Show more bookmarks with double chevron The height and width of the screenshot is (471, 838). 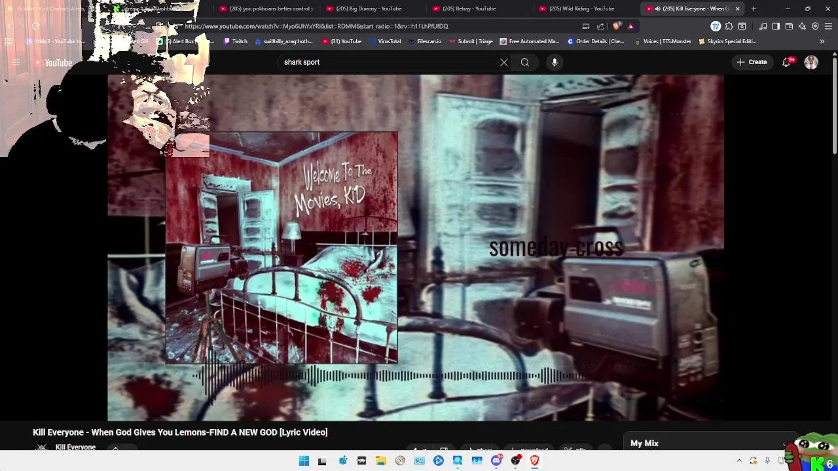pyautogui.click(x=822, y=41)
